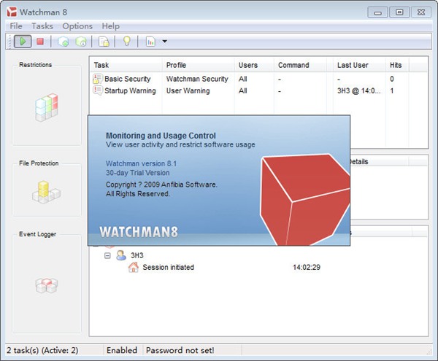
Task: Click the File Protection yellow cubes icon
Action: 47,192
